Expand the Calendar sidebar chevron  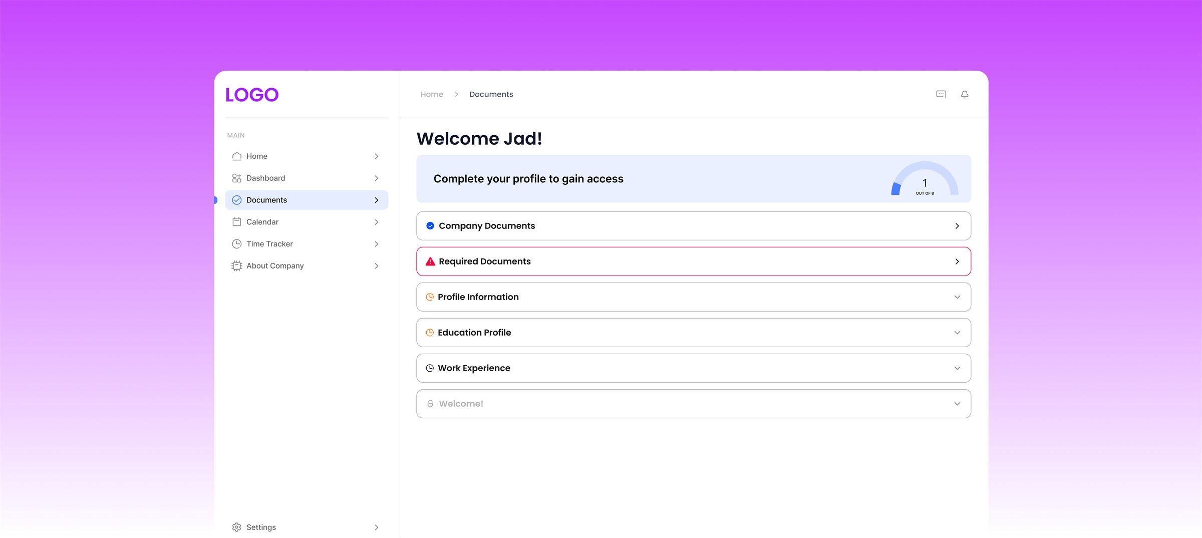(x=377, y=222)
